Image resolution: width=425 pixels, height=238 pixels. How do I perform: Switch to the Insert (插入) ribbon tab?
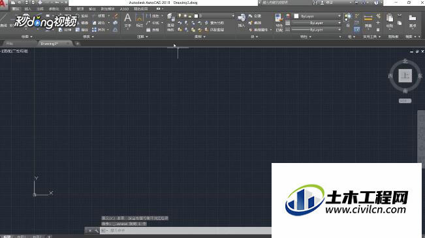click(x=27, y=9)
